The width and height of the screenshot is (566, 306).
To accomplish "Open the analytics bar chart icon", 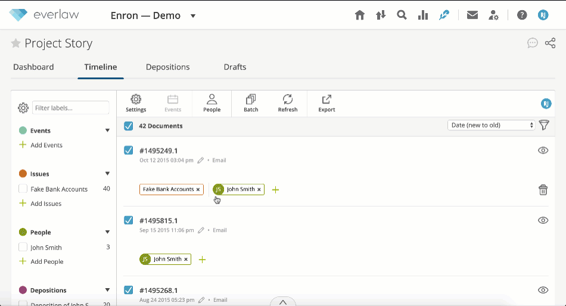I will point(422,15).
